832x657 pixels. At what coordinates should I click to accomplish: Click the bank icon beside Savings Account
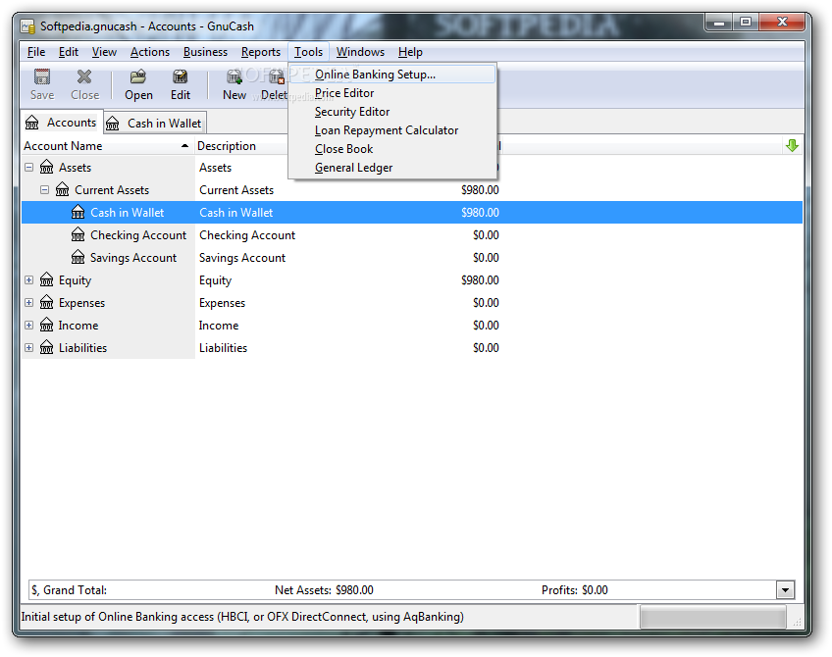[78, 257]
